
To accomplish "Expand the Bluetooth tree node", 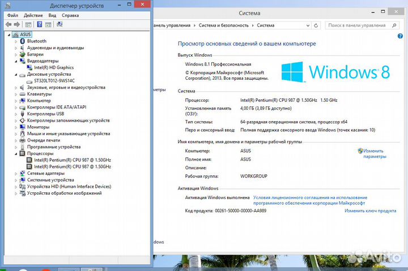I will (x=16, y=41).
